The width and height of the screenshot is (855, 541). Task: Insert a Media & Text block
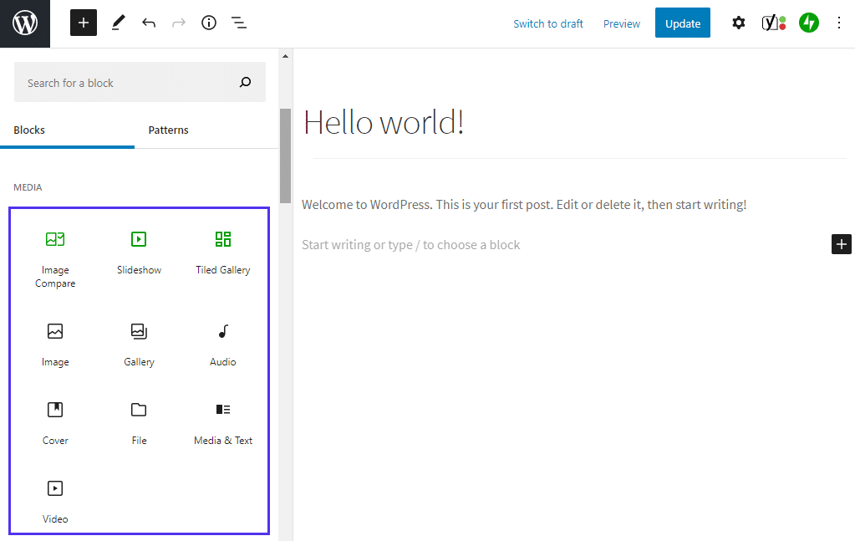click(222, 423)
